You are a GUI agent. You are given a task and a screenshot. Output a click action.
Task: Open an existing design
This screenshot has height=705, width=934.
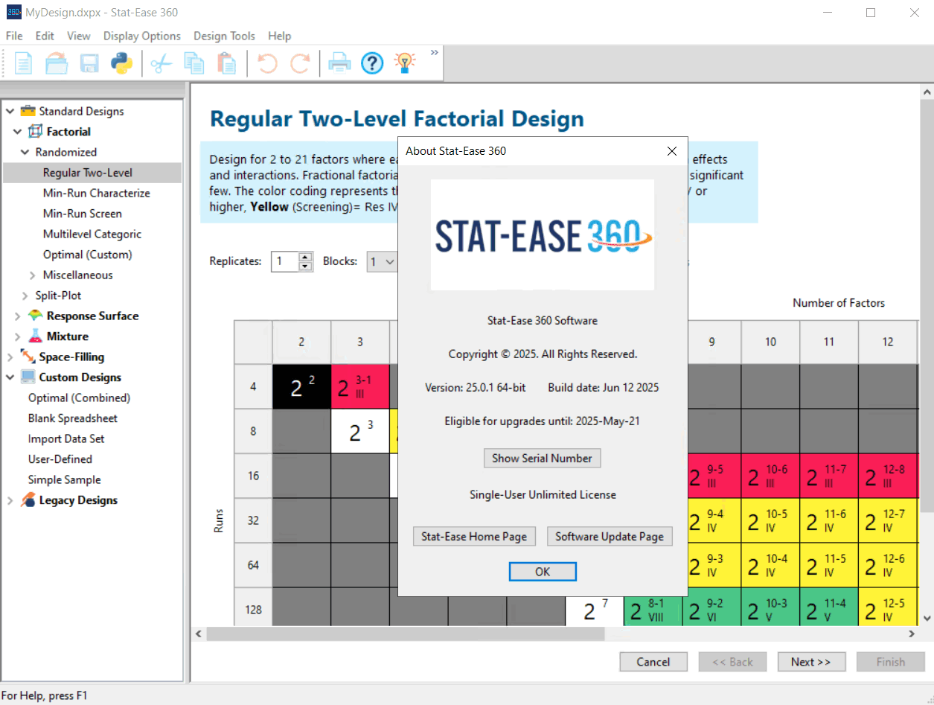(57, 63)
